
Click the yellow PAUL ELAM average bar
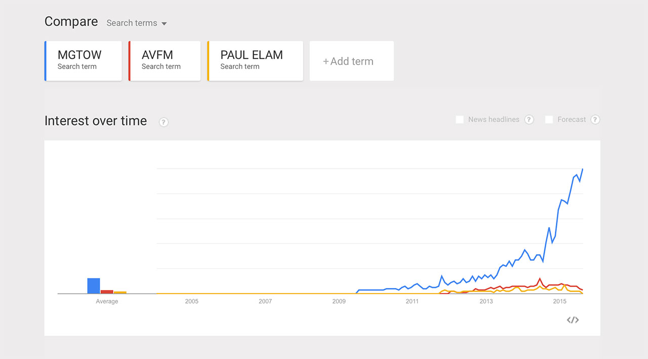(120, 292)
